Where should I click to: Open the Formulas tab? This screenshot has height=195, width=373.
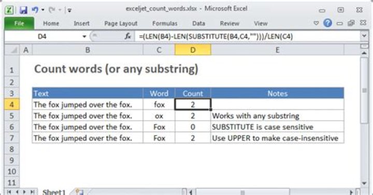pyautogui.click(x=165, y=23)
